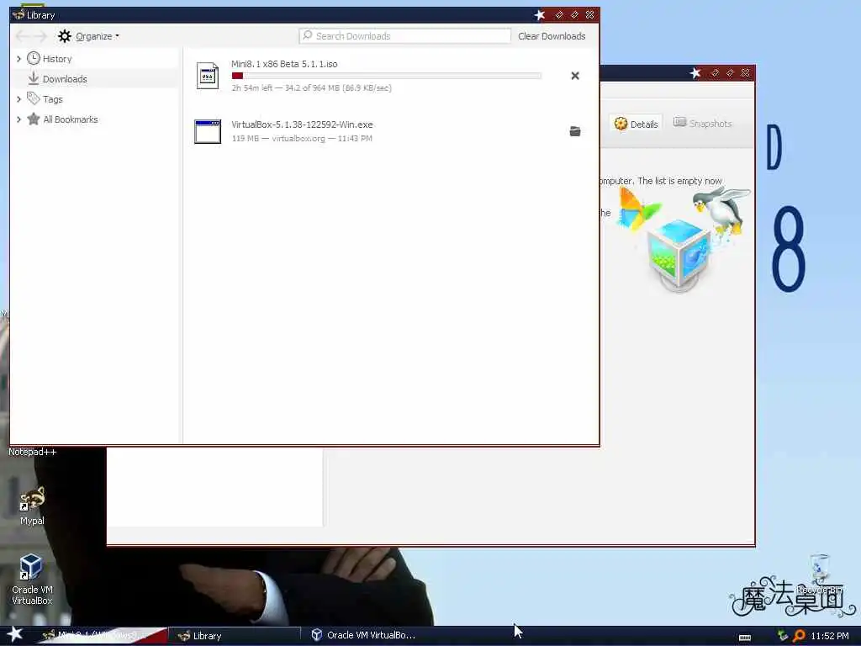Select Tags in the sidebar
The width and height of the screenshot is (861, 646).
pos(53,99)
